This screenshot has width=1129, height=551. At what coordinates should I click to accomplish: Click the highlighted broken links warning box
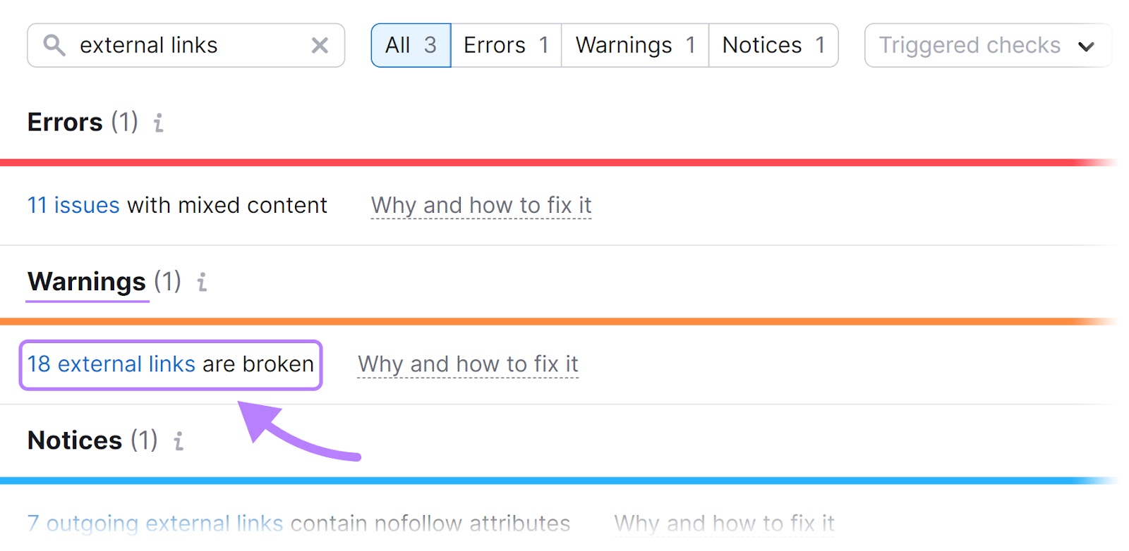[x=171, y=364]
